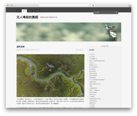Open 空想科学读本 in the sidebar list
Screen dimensions: 137x116
tap(93, 101)
